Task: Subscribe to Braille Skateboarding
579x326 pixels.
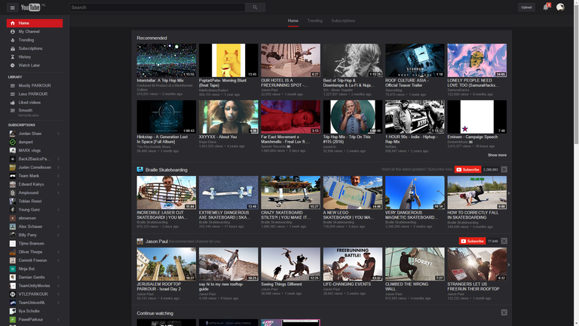Action: coord(467,170)
